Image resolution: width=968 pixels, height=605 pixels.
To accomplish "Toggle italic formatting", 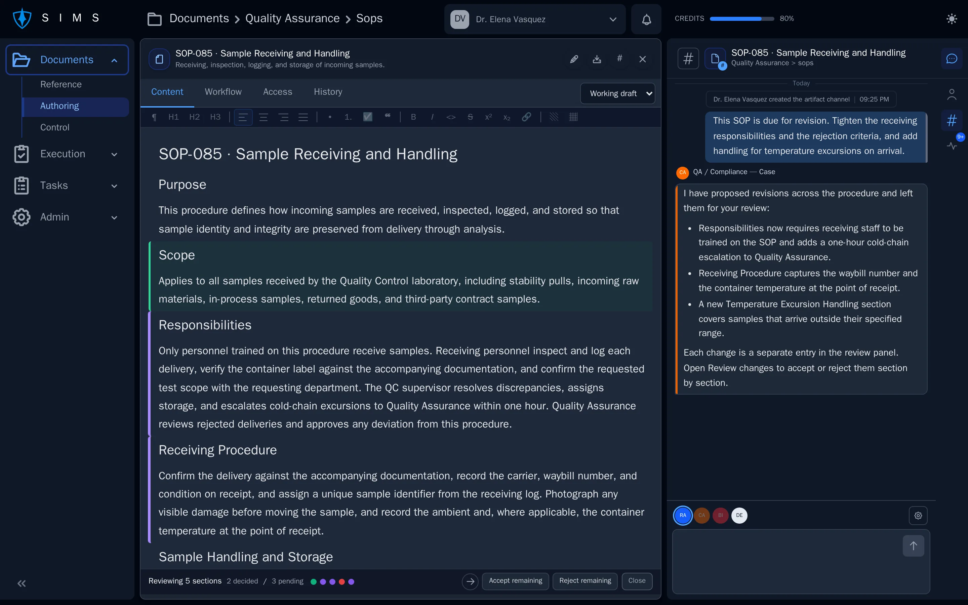I will click(x=432, y=117).
